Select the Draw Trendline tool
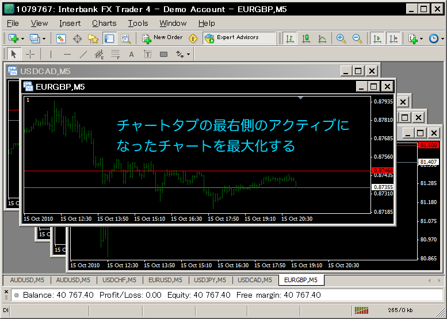 point(83,54)
